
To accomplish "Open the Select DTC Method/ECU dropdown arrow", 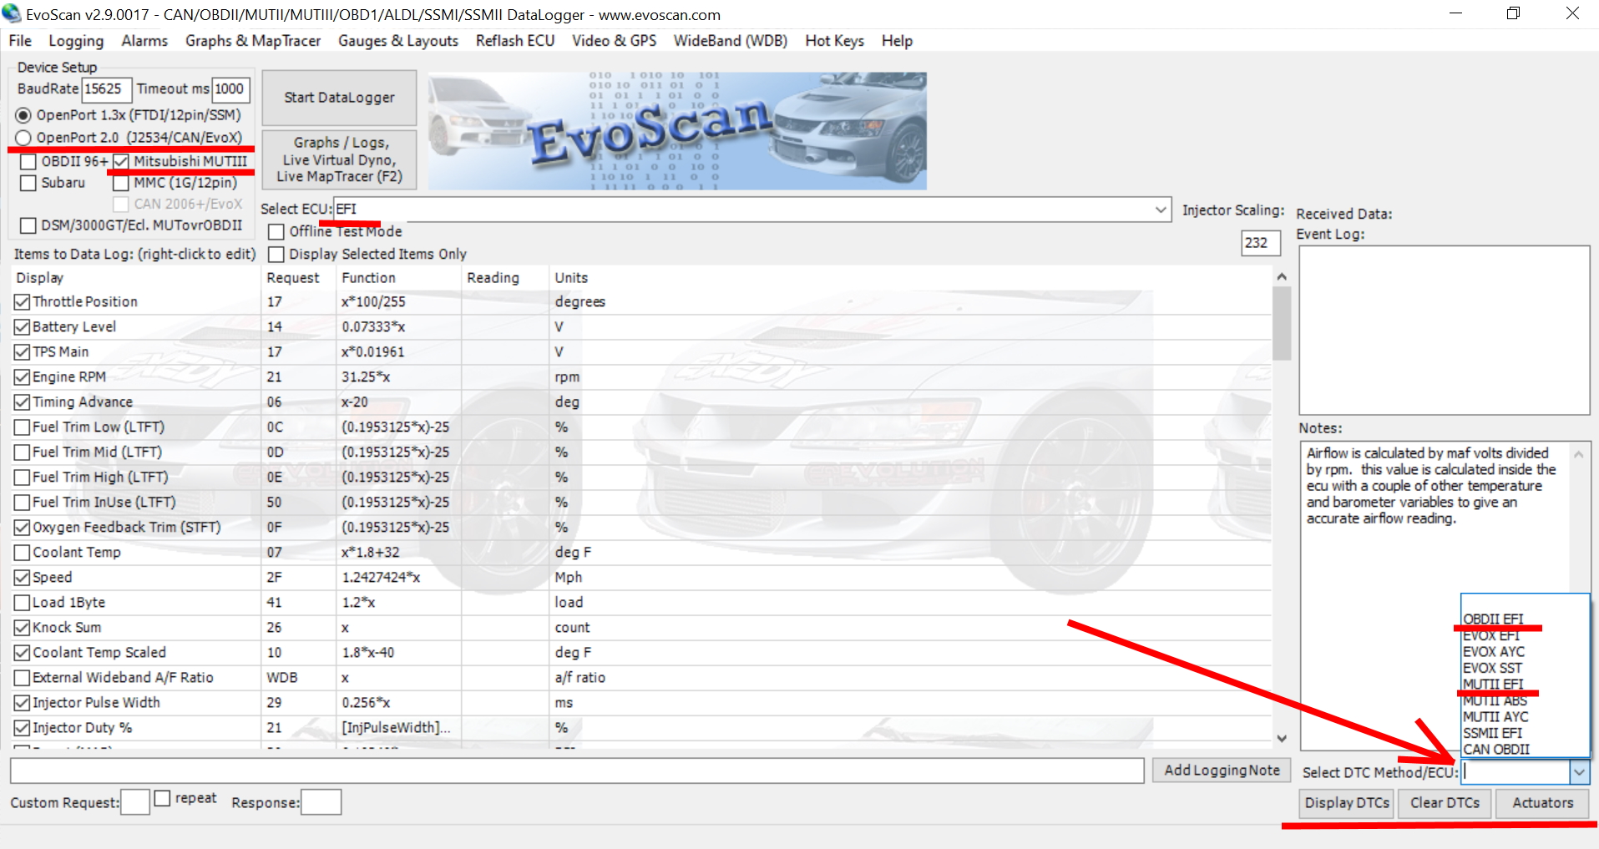I will click(1579, 773).
